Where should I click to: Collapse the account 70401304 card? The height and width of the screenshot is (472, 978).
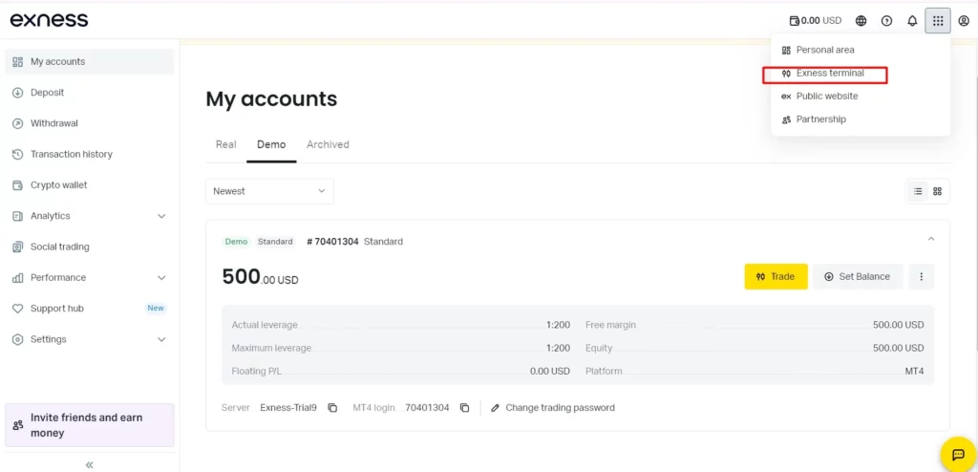click(x=930, y=239)
